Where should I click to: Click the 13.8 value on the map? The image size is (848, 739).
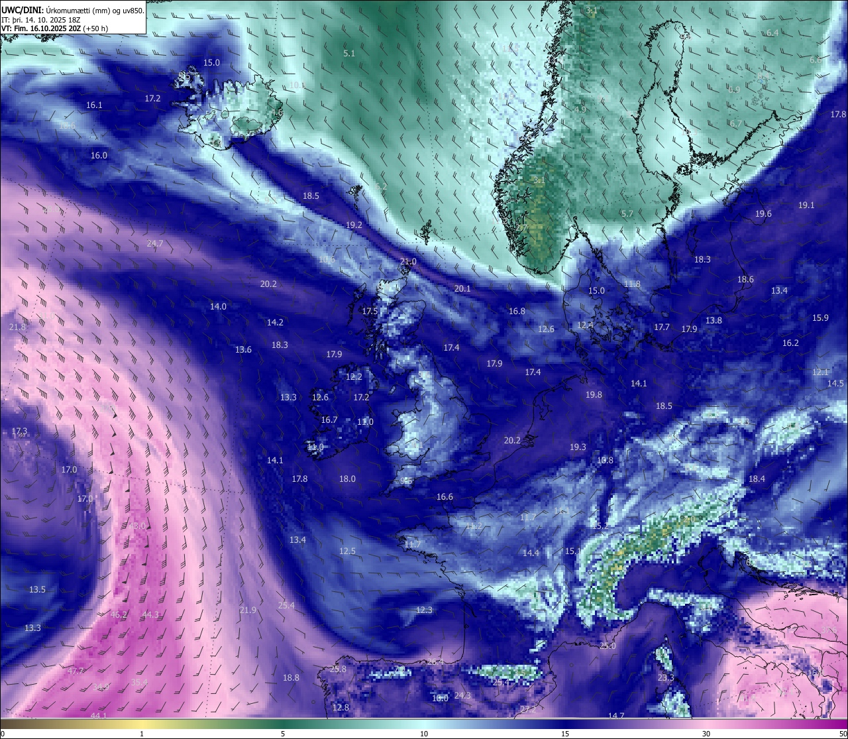point(714,320)
